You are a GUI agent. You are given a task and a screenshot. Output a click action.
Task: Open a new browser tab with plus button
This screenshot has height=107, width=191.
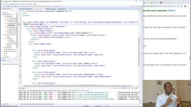170,2
